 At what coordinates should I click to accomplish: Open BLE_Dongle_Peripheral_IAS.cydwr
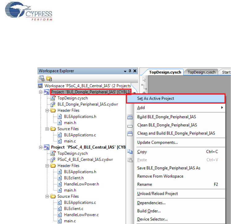pos(88,104)
